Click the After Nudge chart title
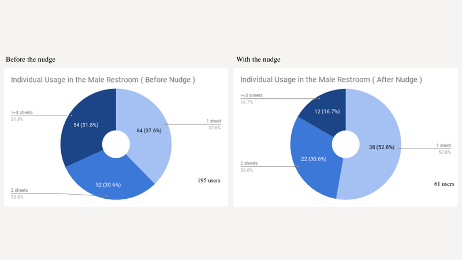This screenshot has width=462, height=260. pyautogui.click(x=331, y=80)
